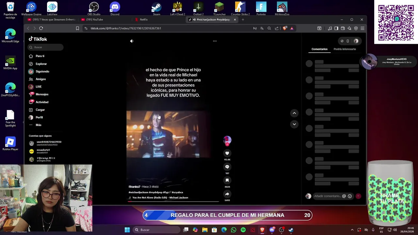Click the #michaeljackson hashtag
The image size is (418, 235).
138,193
